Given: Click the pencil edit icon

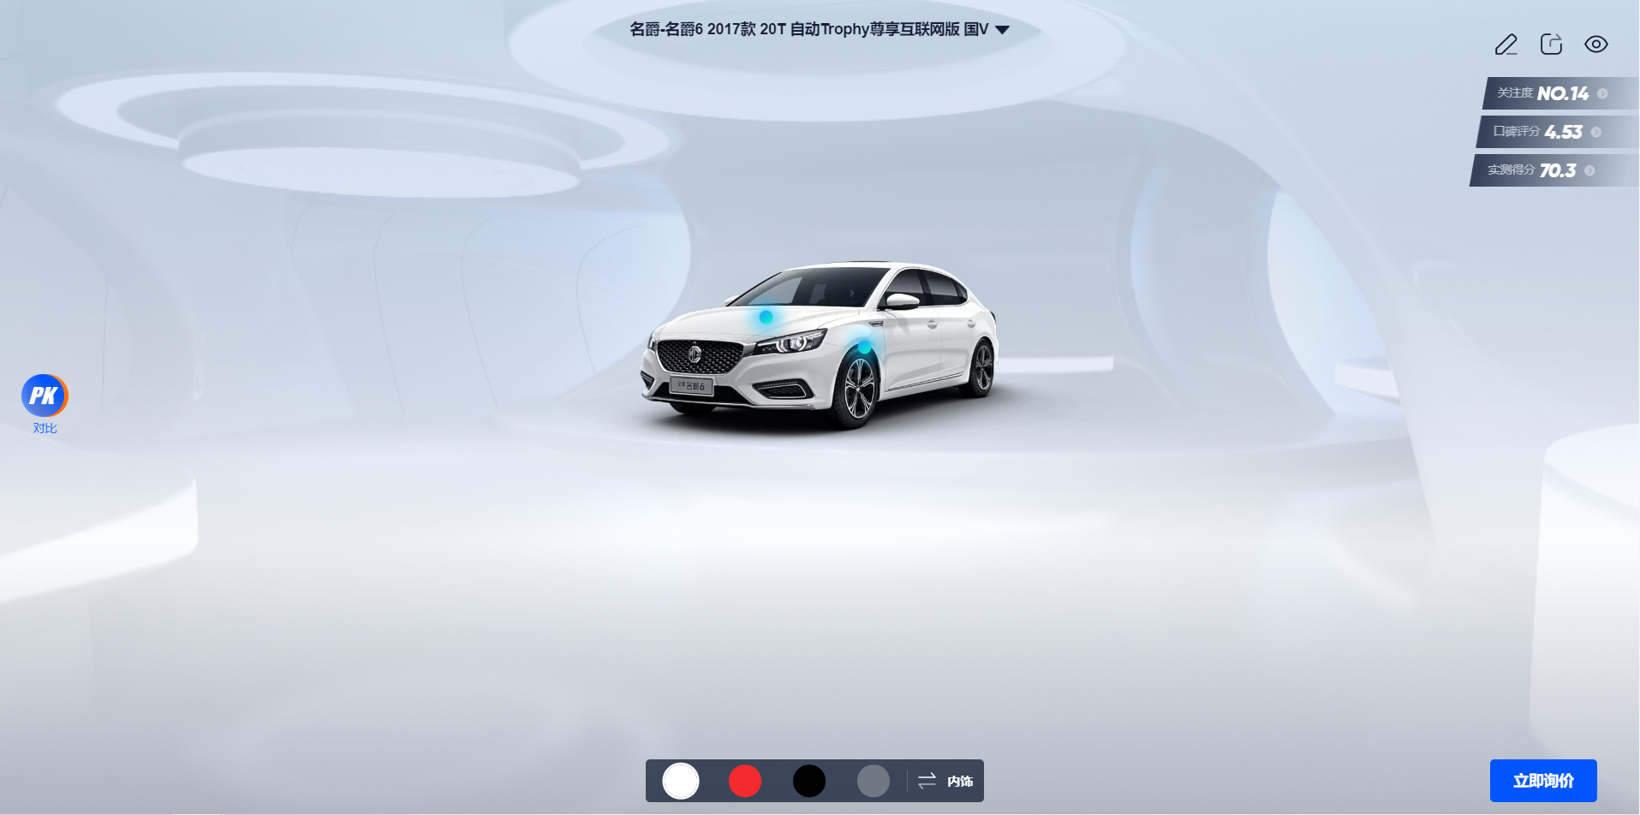Looking at the screenshot, I should point(1506,45).
